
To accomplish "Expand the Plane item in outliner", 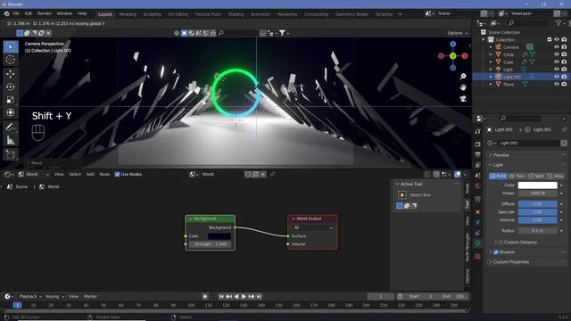I will coord(491,84).
